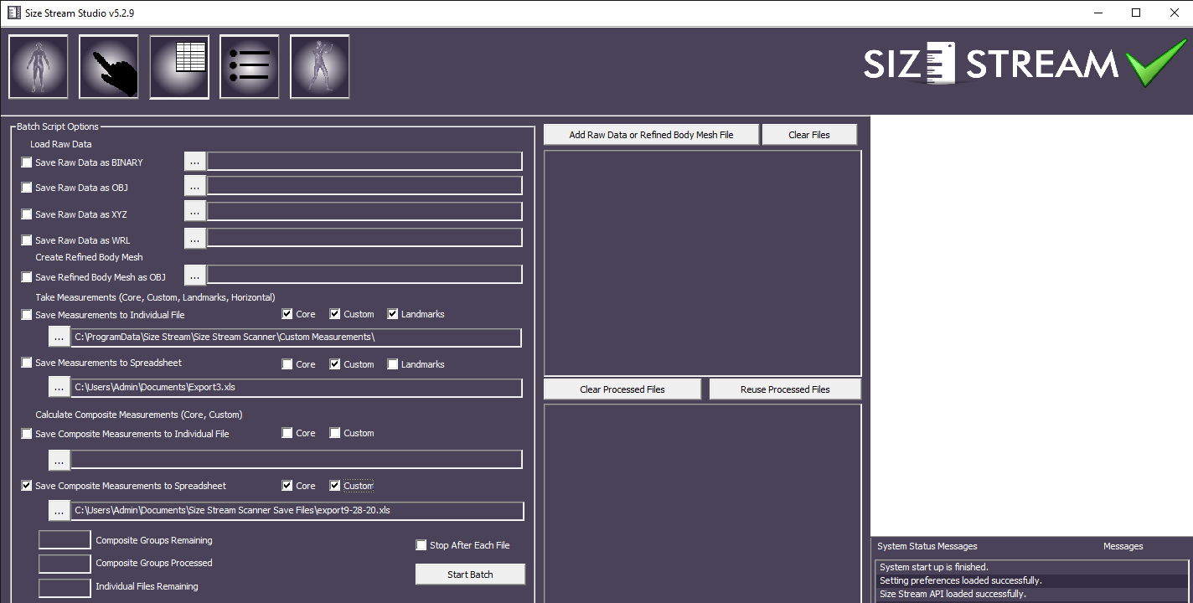1193x603 pixels.
Task: Click the Messages column header
Action: [x=1123, y=546]
